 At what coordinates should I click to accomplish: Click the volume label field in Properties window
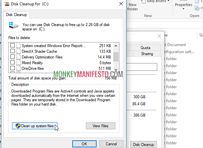click(142, 67)
